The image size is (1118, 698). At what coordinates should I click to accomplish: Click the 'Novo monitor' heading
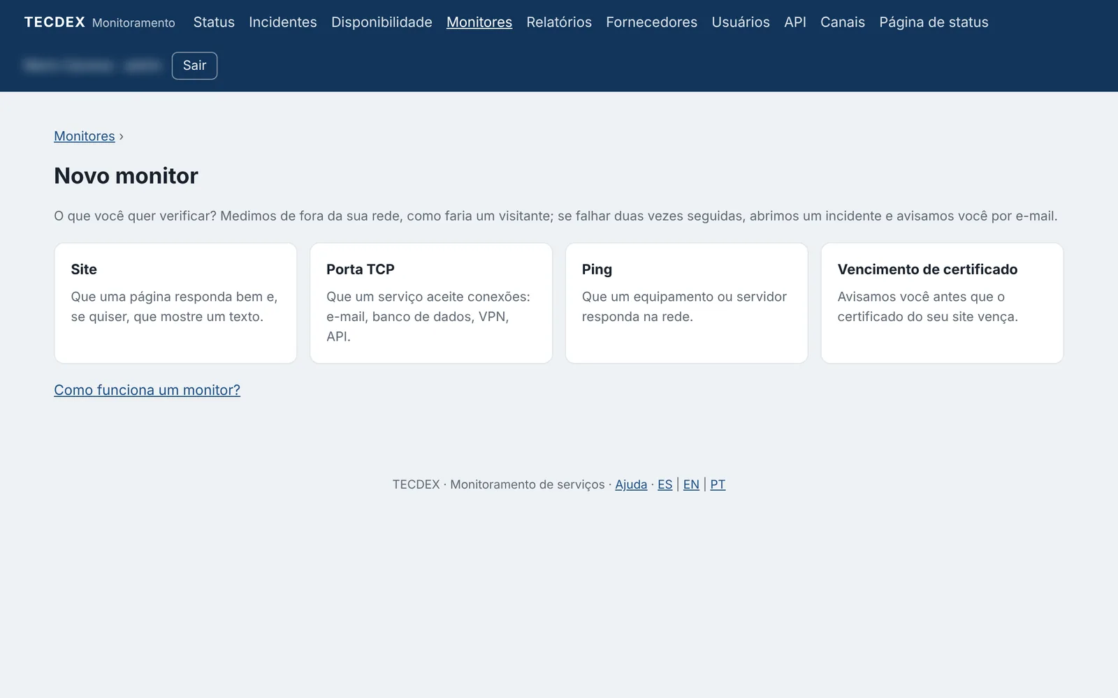(x=126, y=176)
